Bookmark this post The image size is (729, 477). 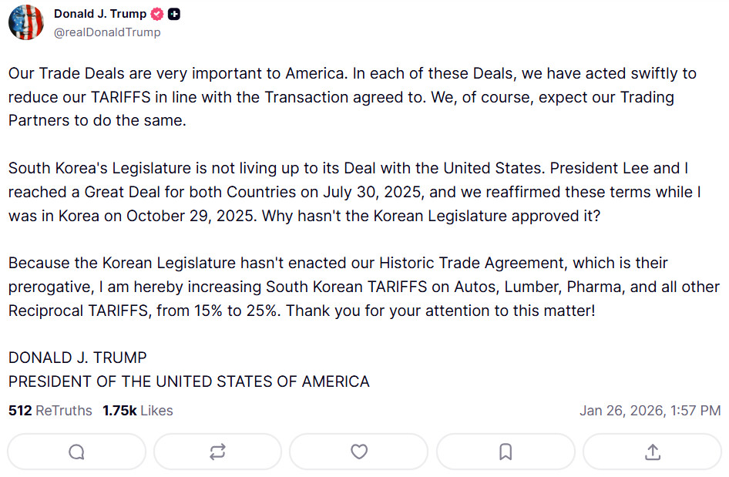pos(506,452)
